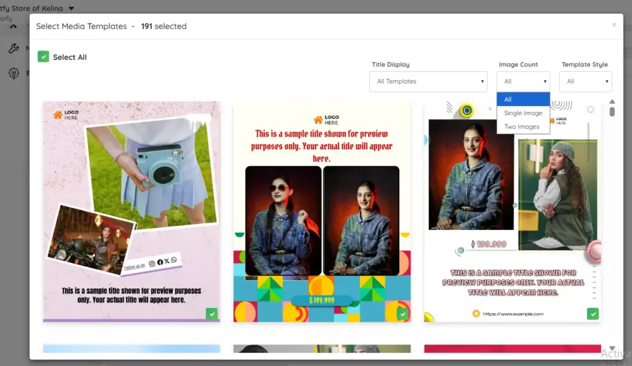Image resolution: width=632 pixels, height=366 pixels.
Task: Close the Select Media Templates dialog
Action: pos(614,25)
